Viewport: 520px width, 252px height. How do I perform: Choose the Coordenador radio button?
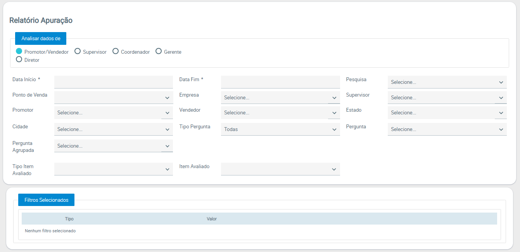[116, 51]
